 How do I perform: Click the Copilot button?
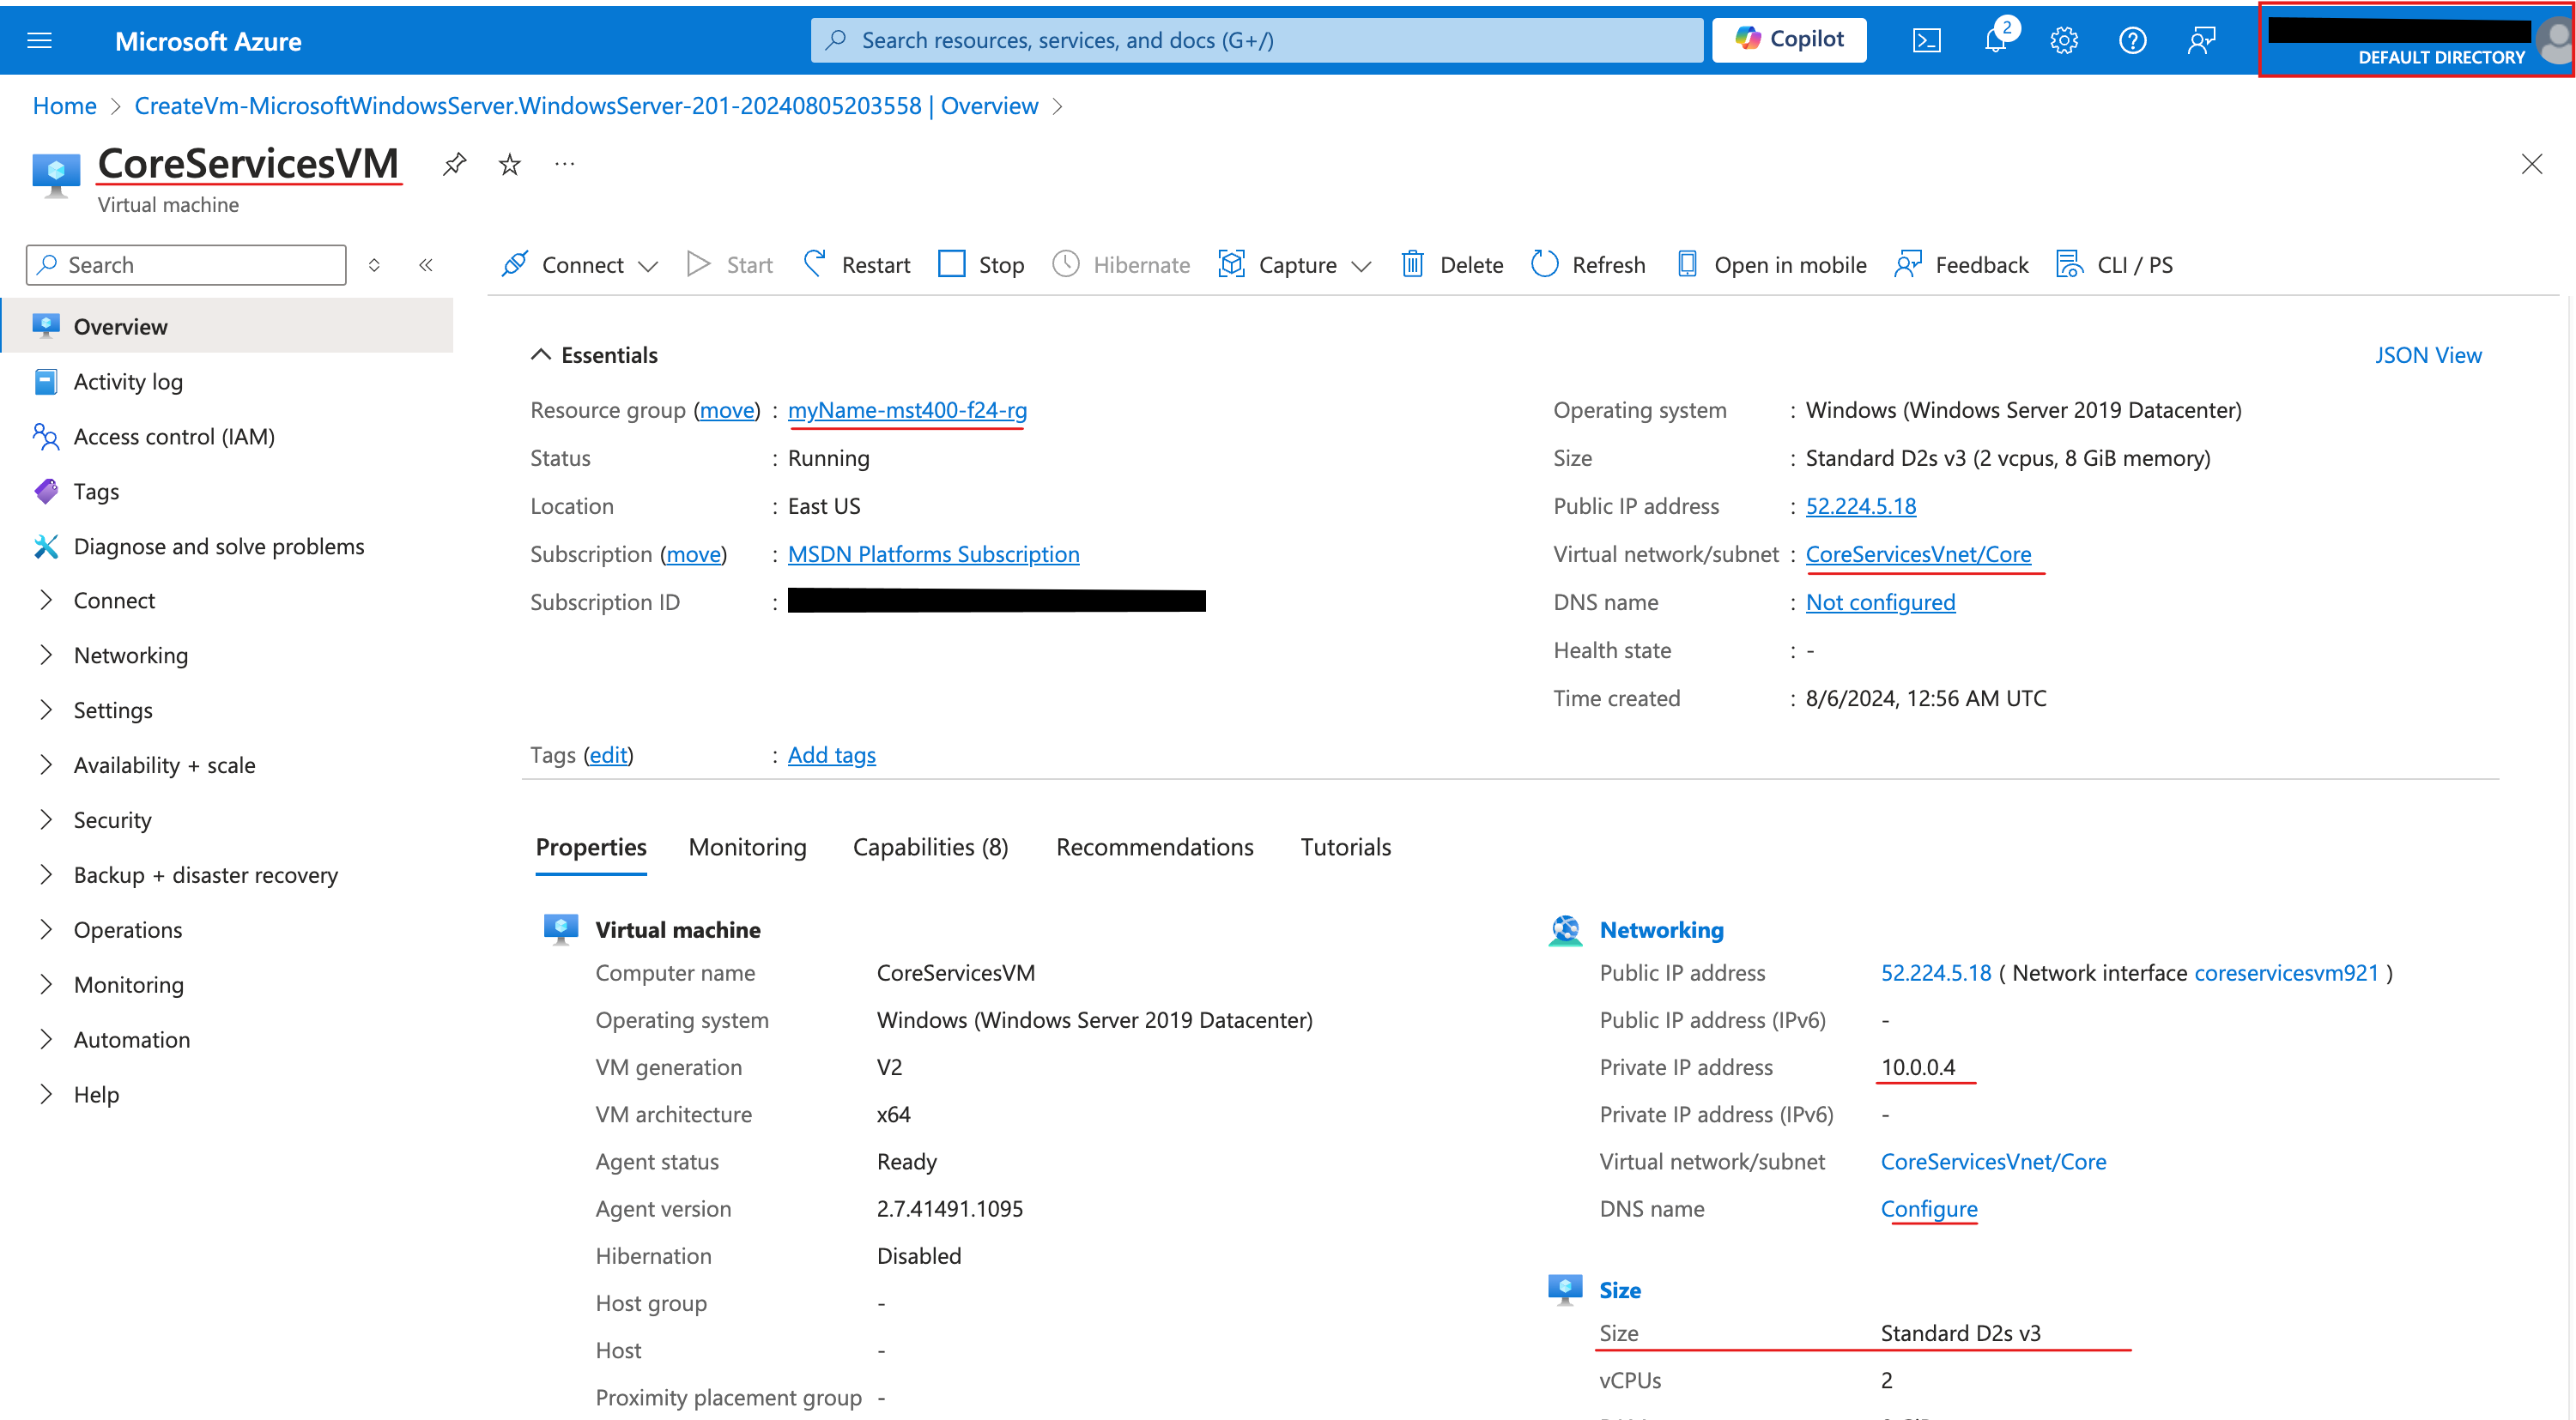[1789, 40]
